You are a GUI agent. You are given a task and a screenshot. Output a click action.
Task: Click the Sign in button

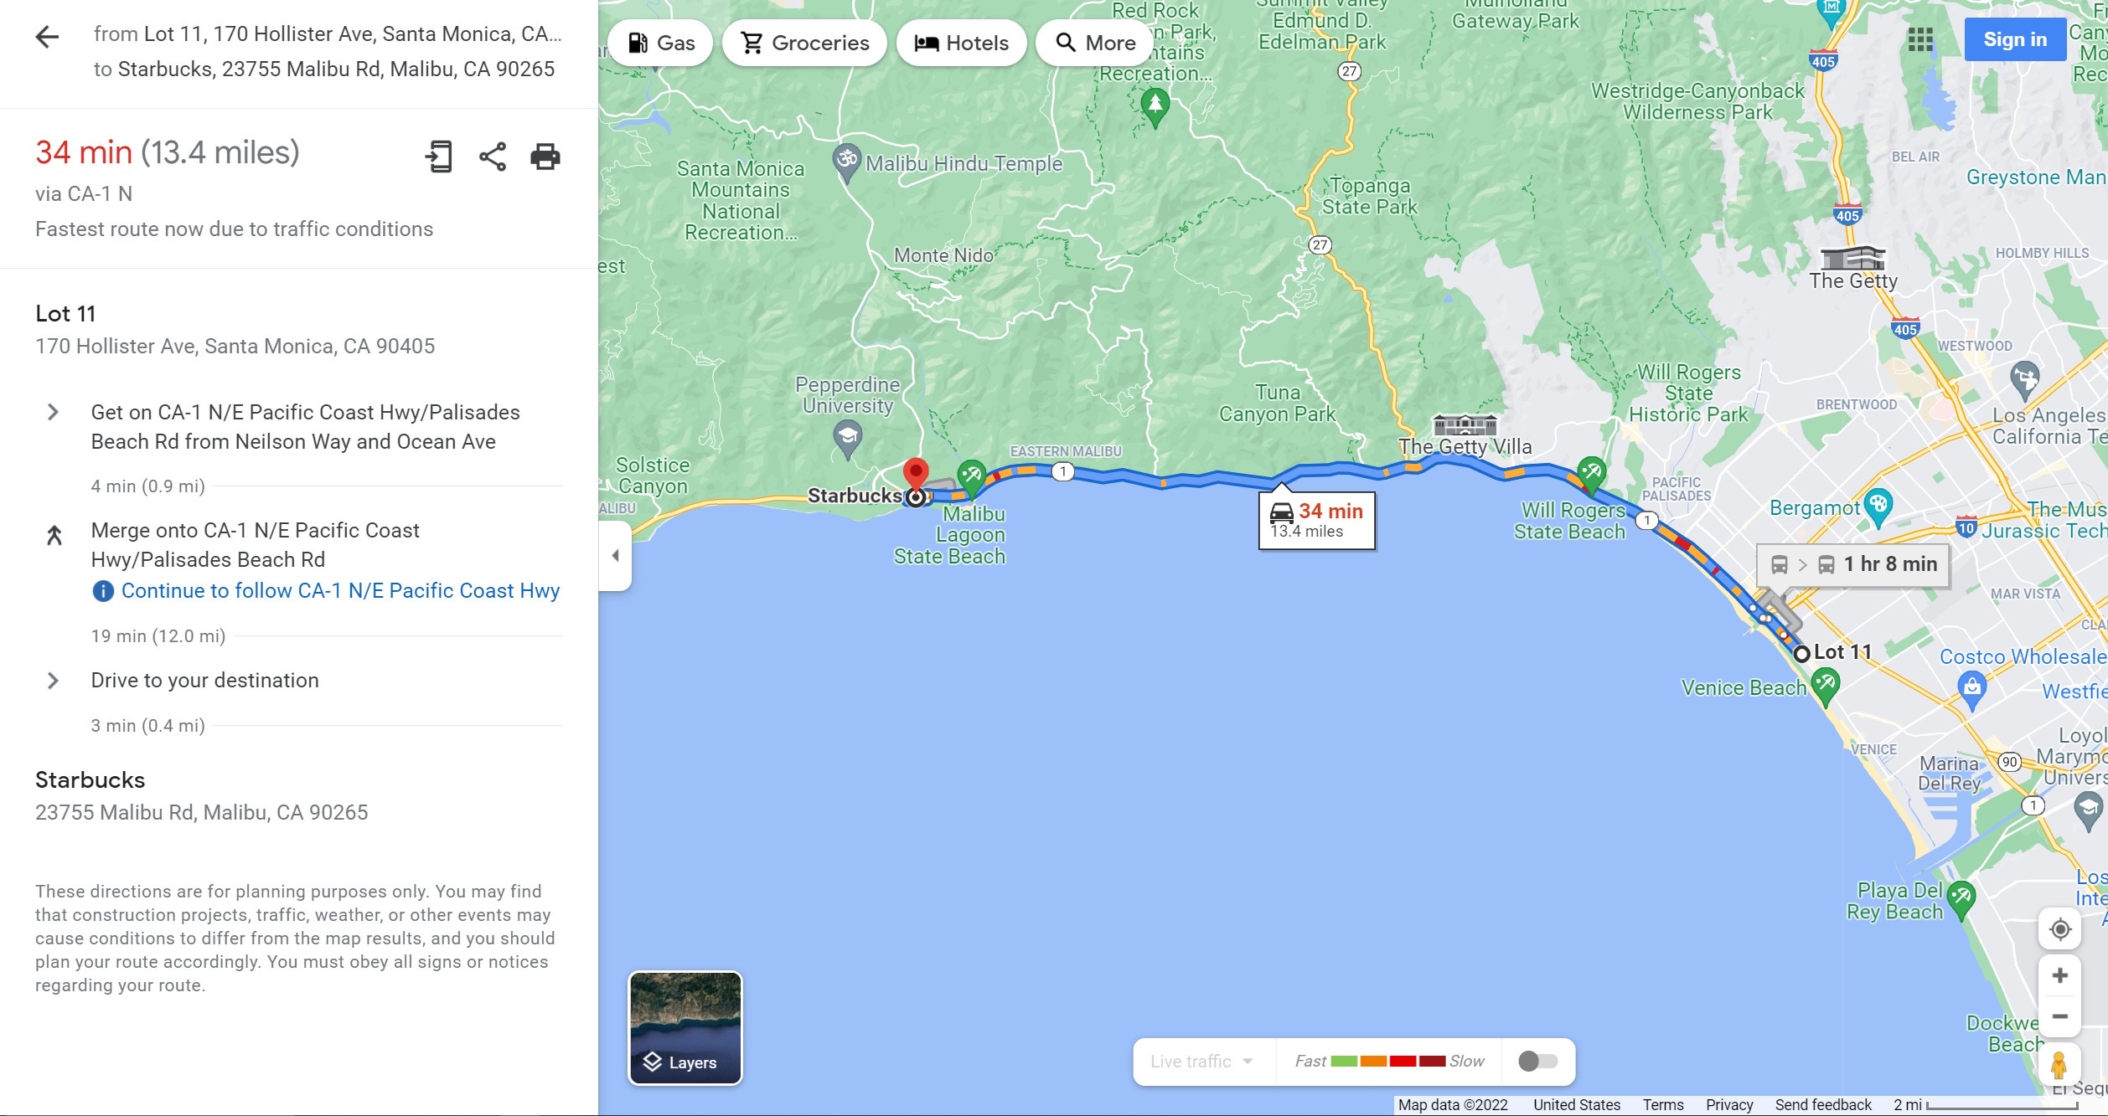2015,39
